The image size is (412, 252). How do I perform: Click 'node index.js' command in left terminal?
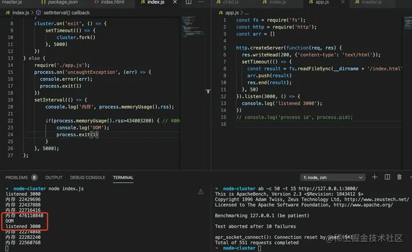(x=66, y=188)
